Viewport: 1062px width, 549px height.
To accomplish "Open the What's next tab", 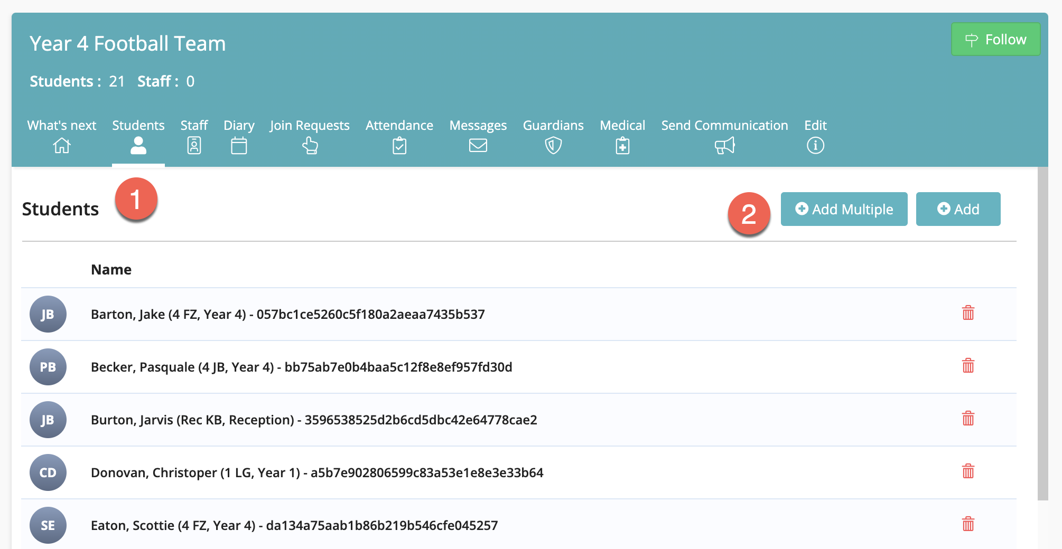I will coord(62,125).
